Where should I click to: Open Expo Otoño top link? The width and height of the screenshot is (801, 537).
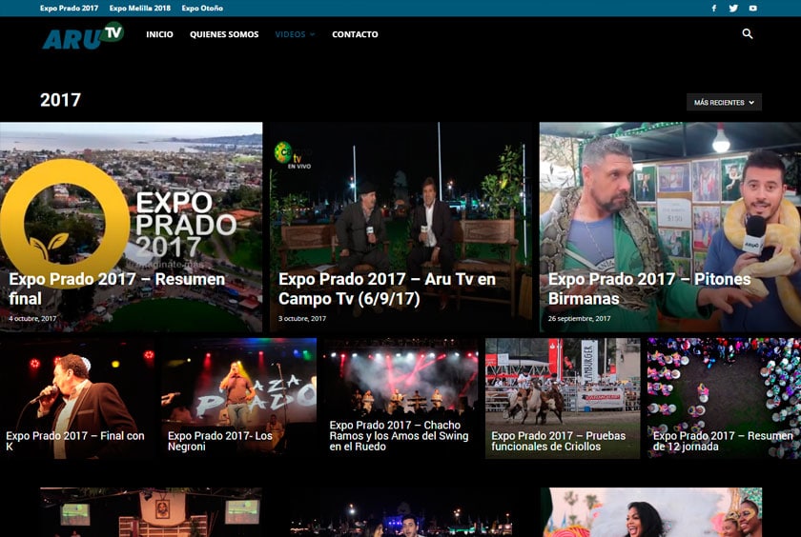click(202, 9)
